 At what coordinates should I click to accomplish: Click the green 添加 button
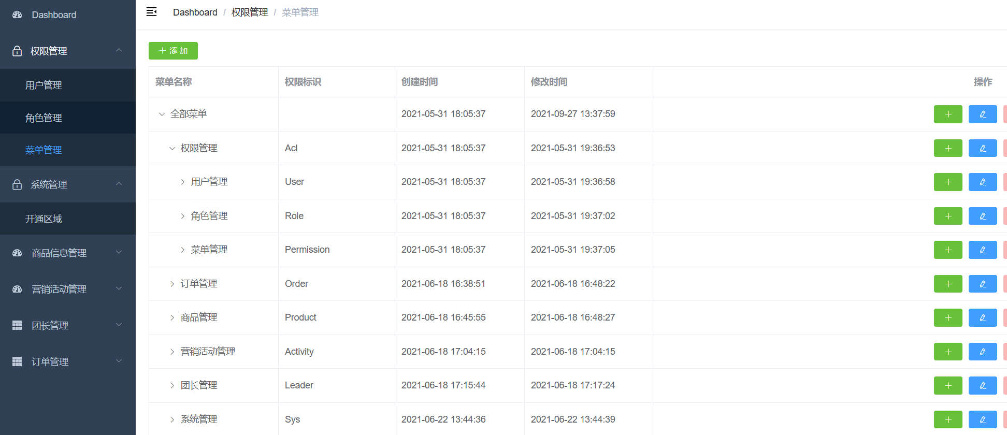173,51
